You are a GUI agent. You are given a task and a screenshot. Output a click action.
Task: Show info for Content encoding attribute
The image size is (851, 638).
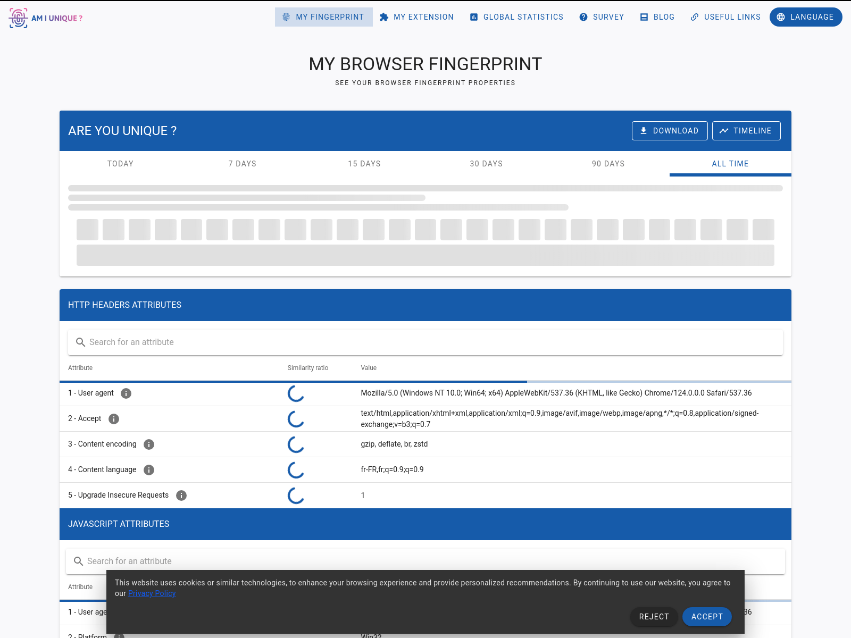pos(149,444)
